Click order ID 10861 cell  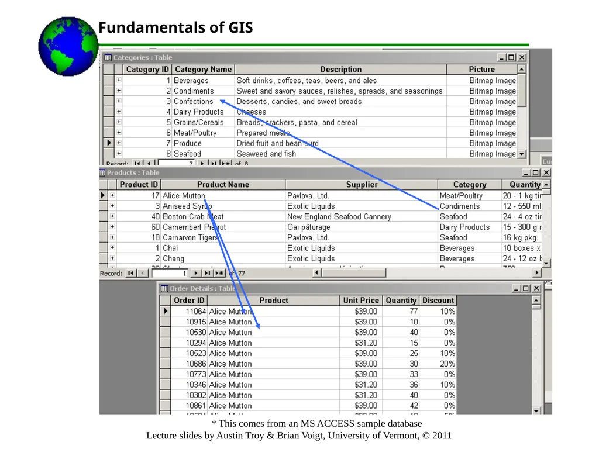tap(189, 406)
